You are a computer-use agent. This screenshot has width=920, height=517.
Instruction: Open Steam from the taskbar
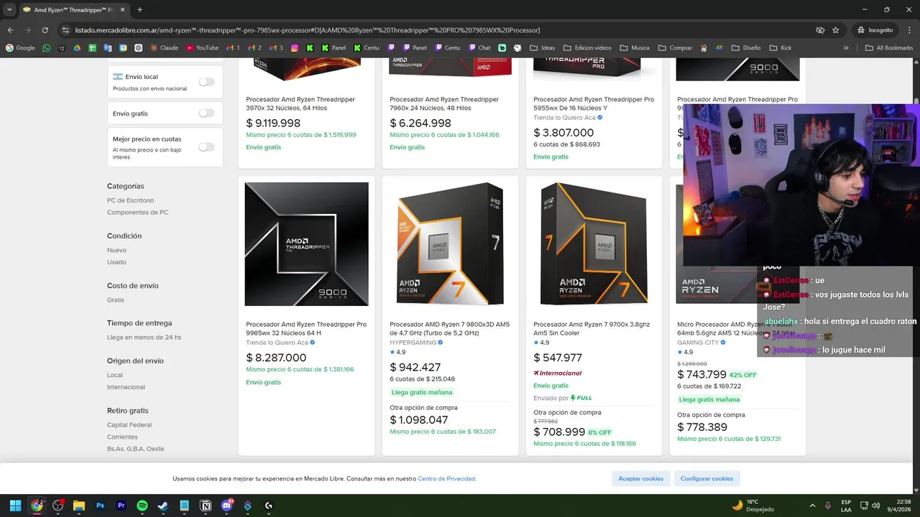tap(163, 506)
